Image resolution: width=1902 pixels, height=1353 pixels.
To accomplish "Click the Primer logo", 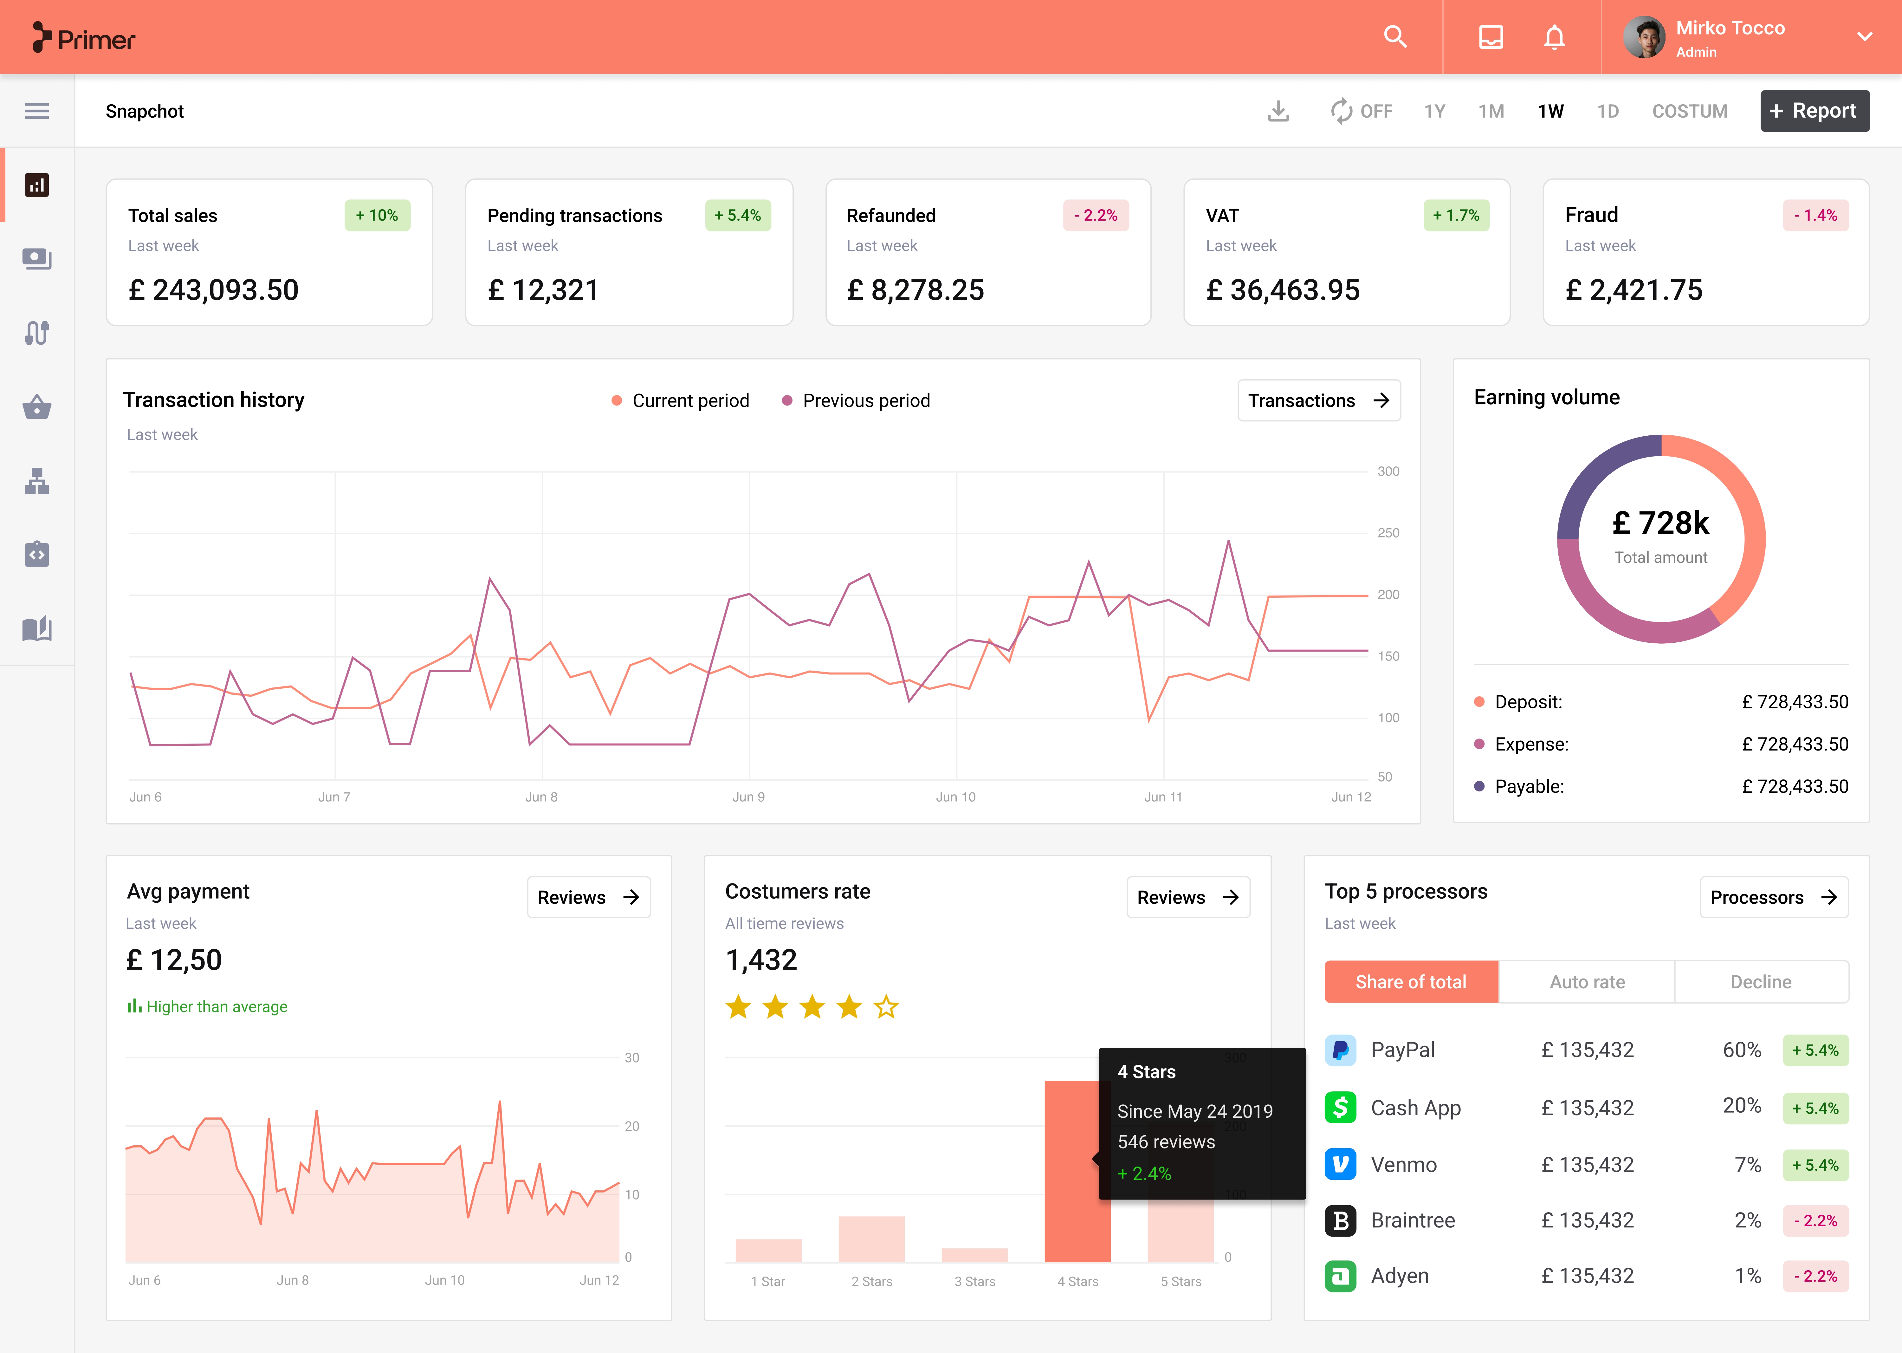I will [83, 37].
